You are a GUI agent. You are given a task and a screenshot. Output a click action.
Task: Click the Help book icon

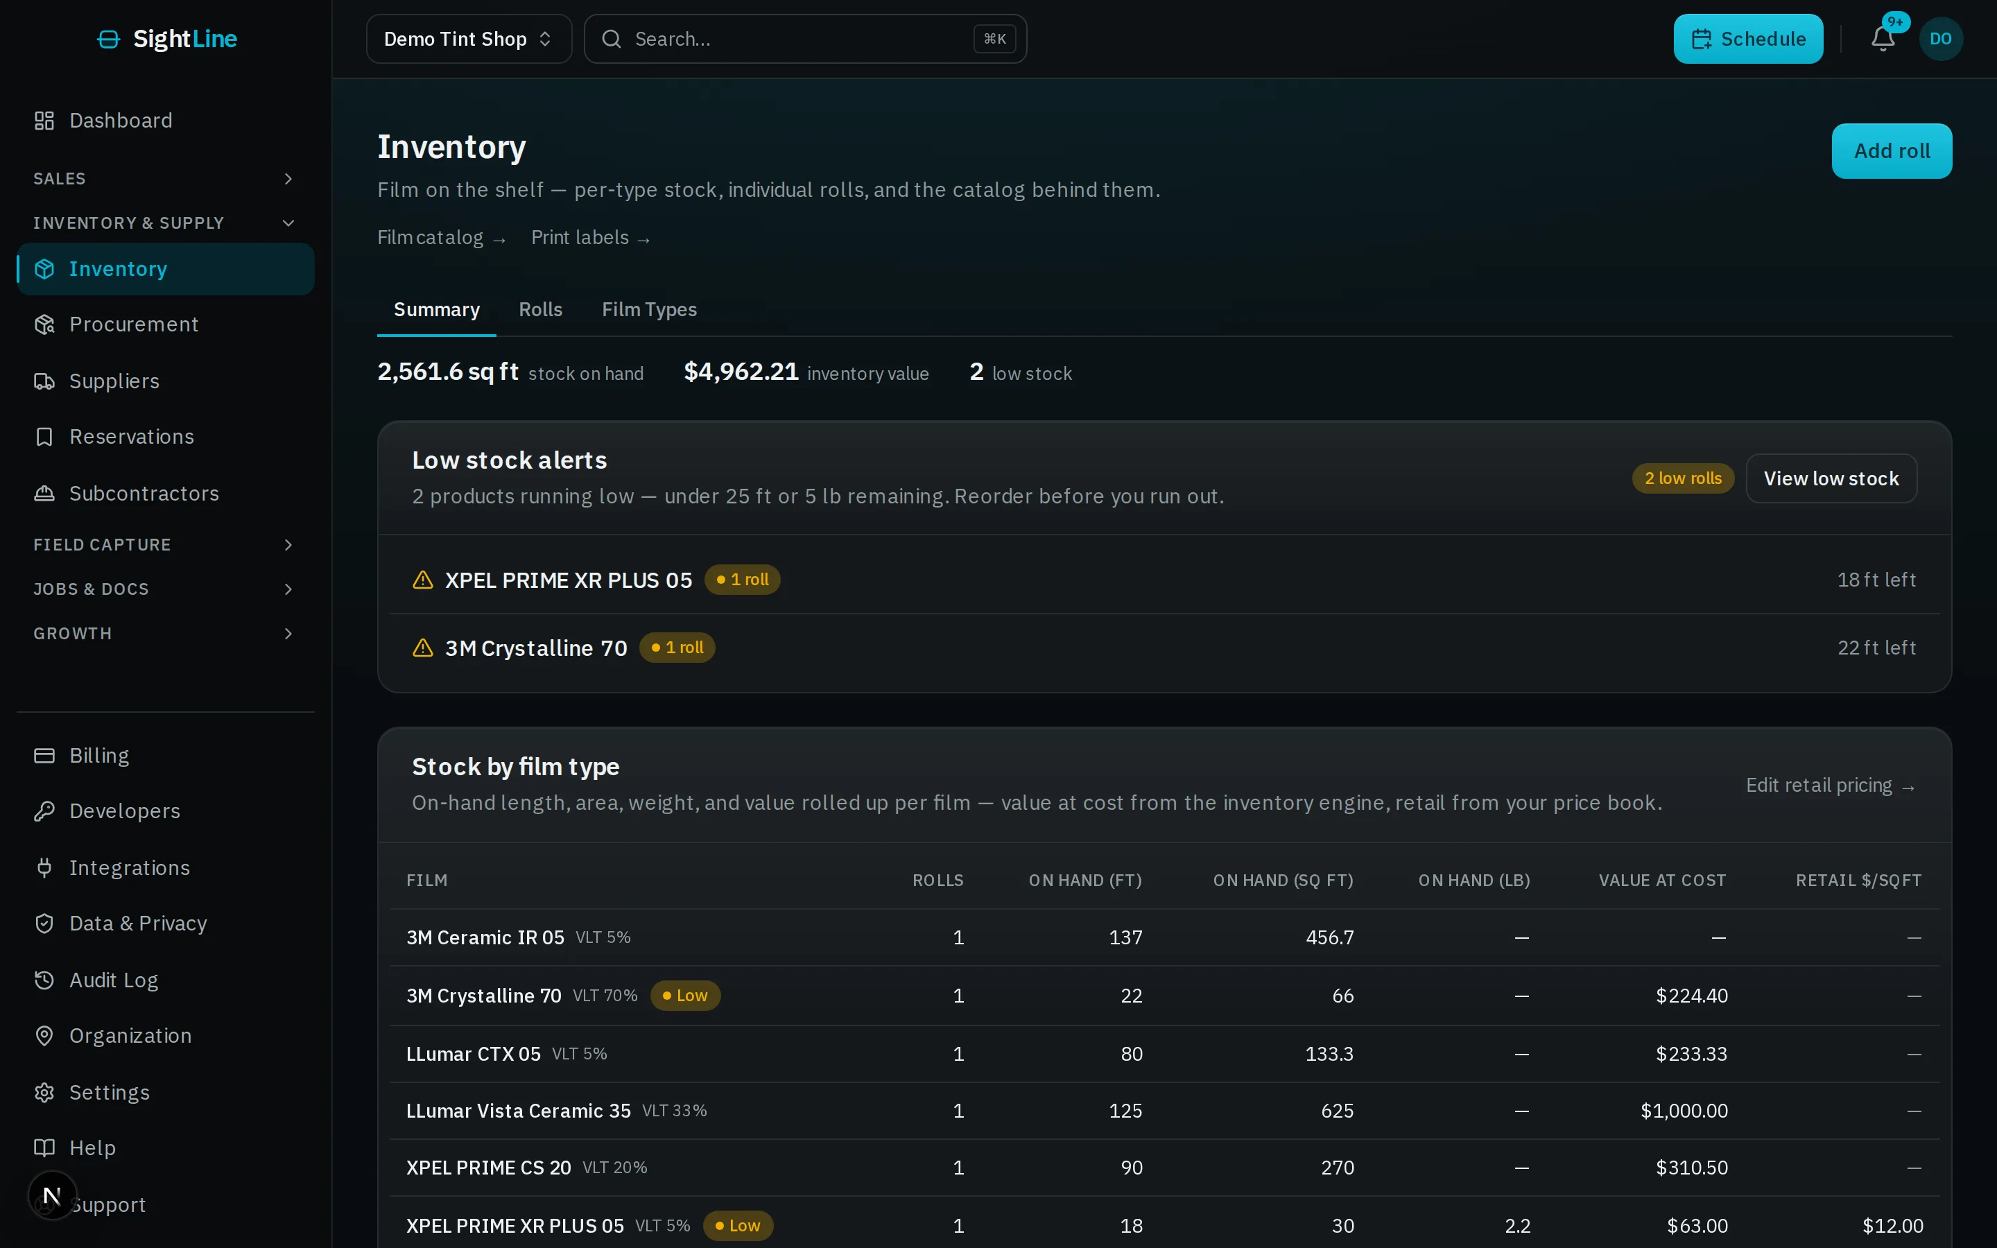click(x=44, y=1148)
